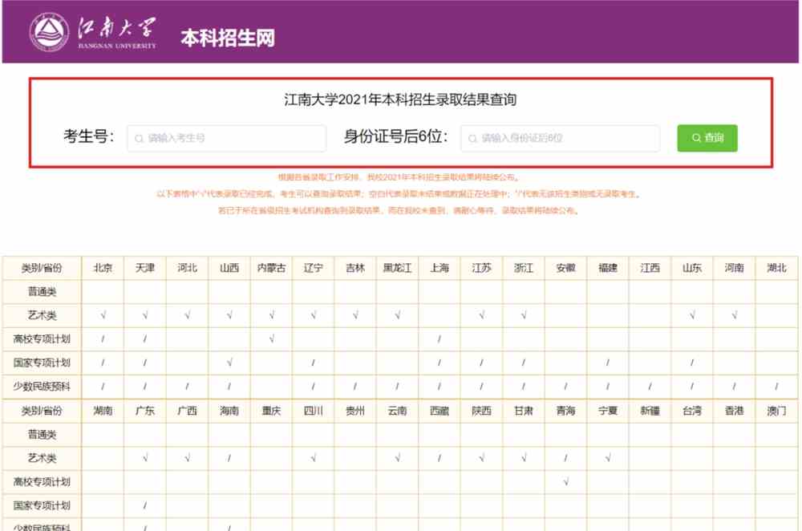802x531 pixels.
Task: Select the 江西 column header
Action: click(650, 268)
